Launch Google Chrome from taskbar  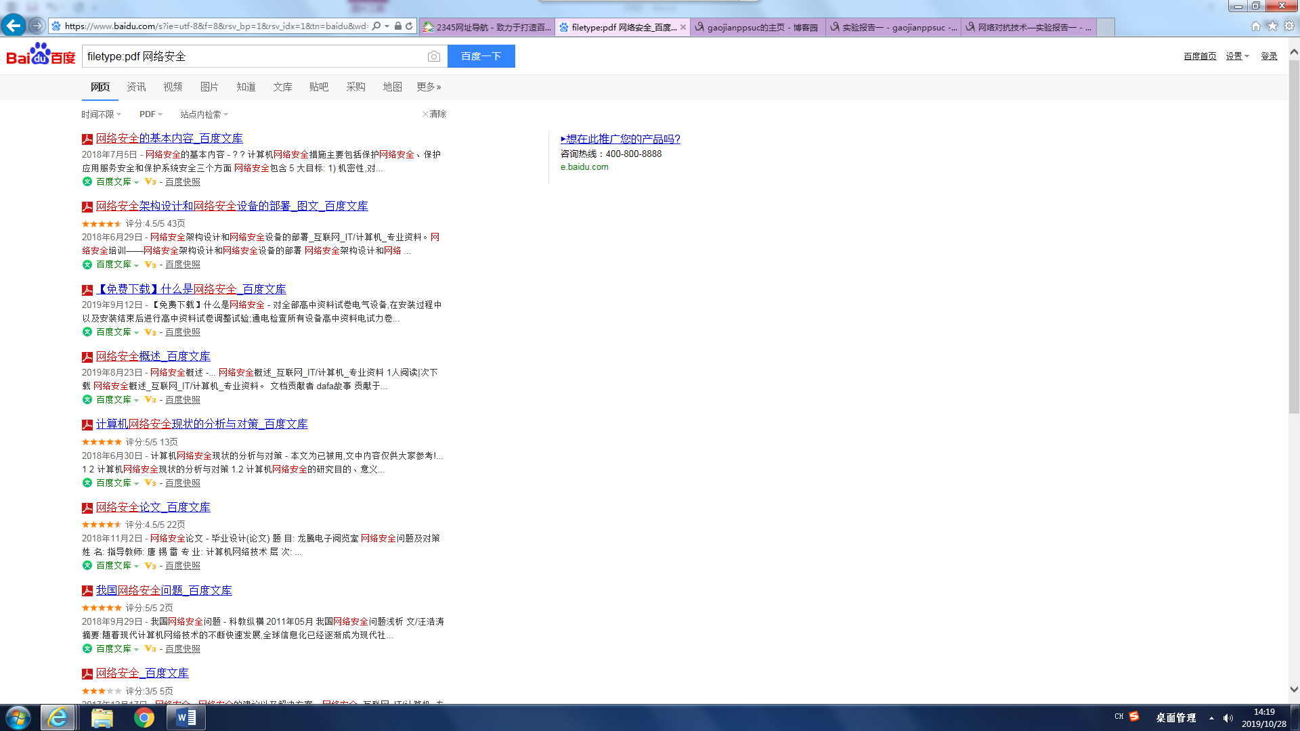pyautogui.click(x=144, y=717)
